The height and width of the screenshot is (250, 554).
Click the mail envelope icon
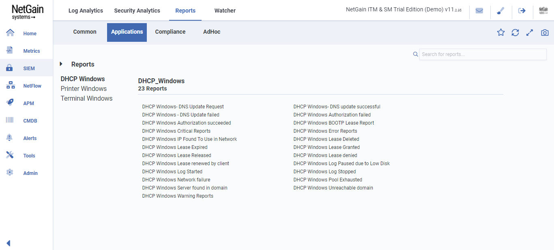tap(479, 11)
